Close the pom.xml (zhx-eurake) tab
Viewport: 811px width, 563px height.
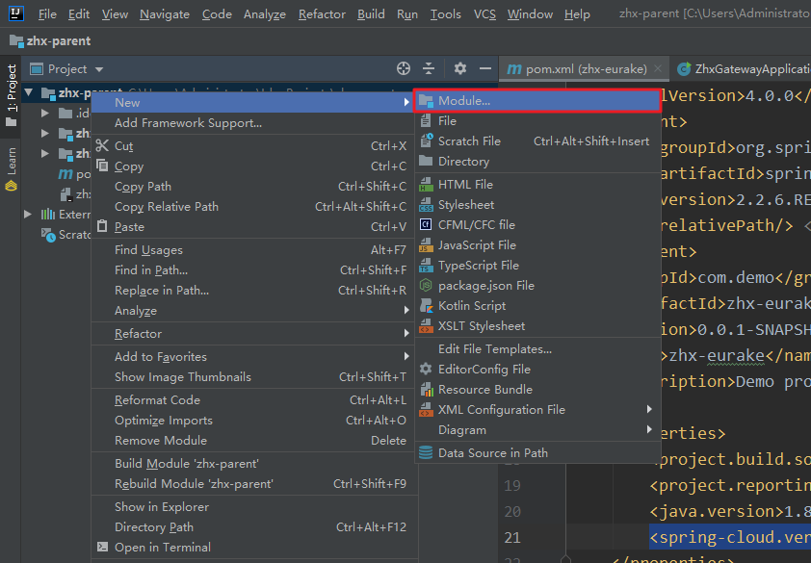[658, 68]
